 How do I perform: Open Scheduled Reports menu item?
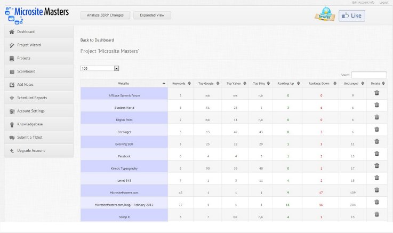[39, 98]
